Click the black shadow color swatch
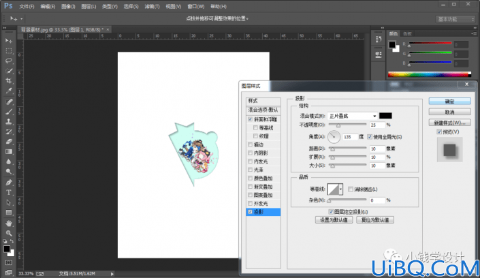This screenshot has height=278, width=480. click(x=385, y=116)
